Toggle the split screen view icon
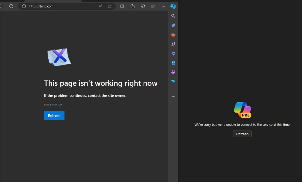This screenshot has width=302, height=182. pyautogui.click(x=122, y=6)
